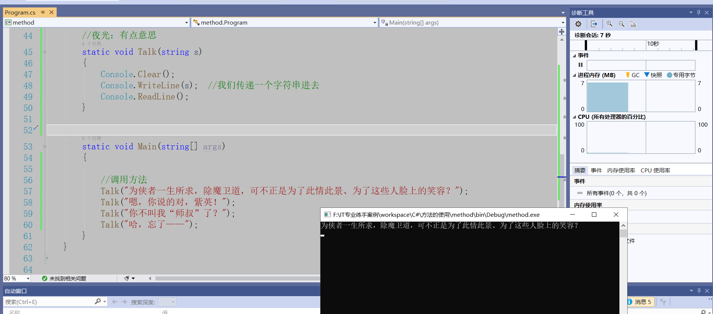Image resolution: width=713 pixels, height=314 pixels.
Task: Collapse the 事件 section in diagnostics
Action: (574, 55)
